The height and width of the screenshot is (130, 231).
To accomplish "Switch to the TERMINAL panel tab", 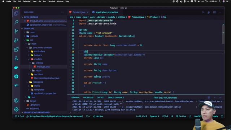I will click(75, 97).
